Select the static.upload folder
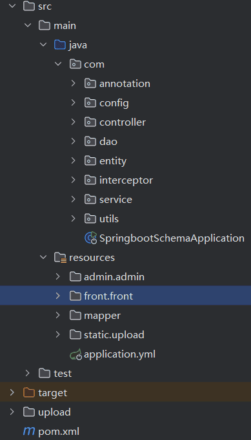 coord(114,335)
